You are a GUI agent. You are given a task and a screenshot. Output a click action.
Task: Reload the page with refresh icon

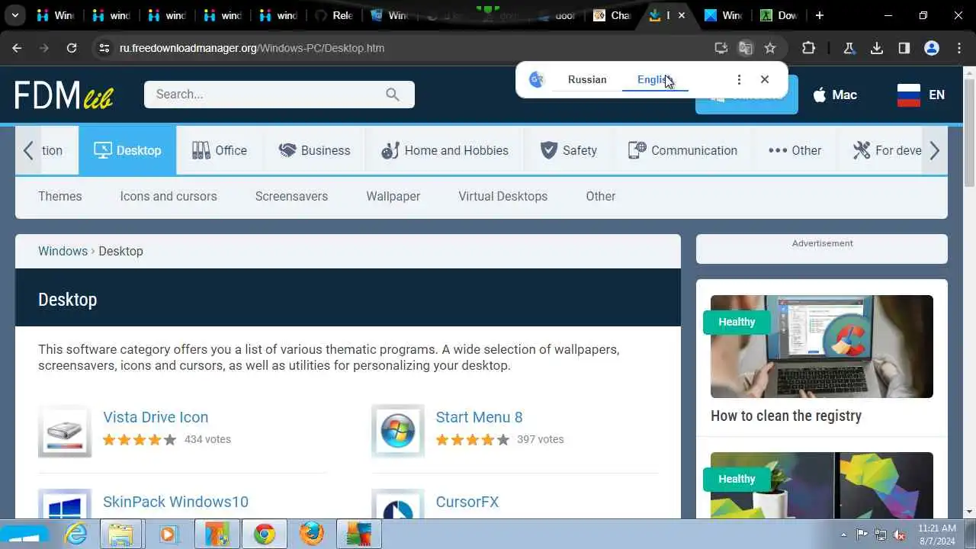click(x=72, y=48)
